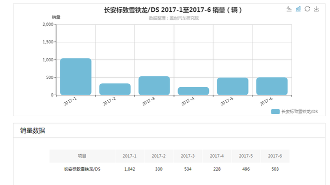
Task: Select the table value 534
Action: (x=187, y=169)
